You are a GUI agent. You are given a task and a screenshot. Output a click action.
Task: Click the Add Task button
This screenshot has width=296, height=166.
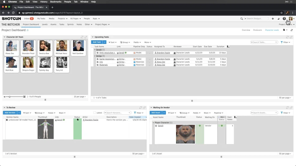click(x=97, y=42)
